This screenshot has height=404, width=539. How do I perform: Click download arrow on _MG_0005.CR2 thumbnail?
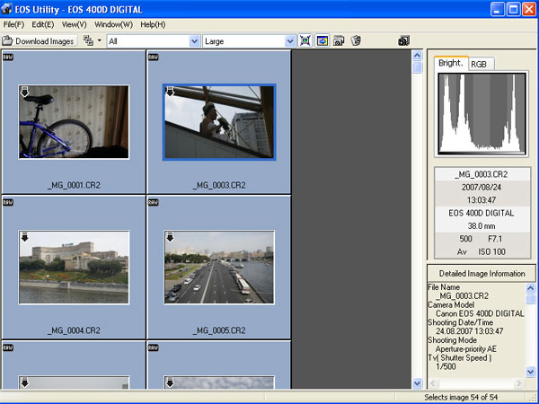170,237
